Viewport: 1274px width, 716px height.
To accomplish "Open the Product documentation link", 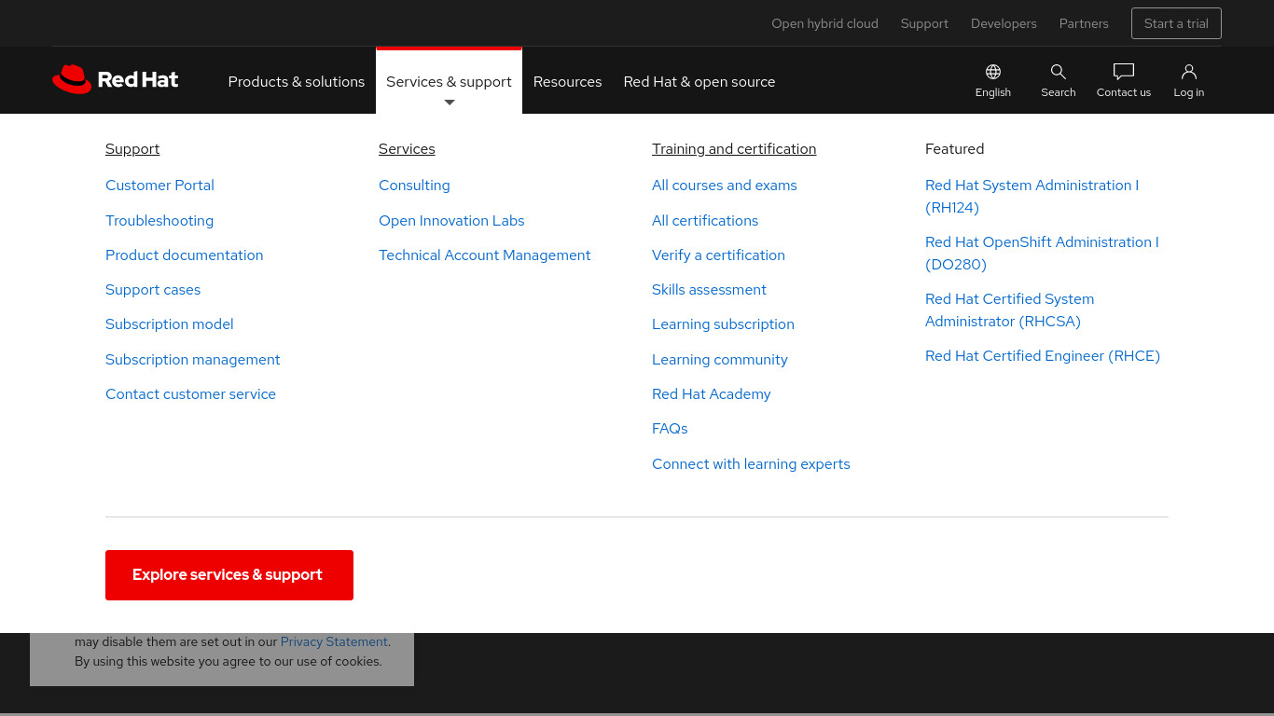I will [184, 255].
